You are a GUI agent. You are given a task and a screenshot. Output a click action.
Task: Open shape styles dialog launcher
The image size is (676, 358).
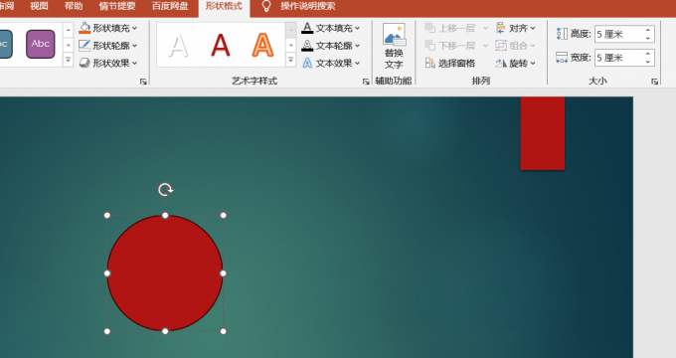coord(143,82)
